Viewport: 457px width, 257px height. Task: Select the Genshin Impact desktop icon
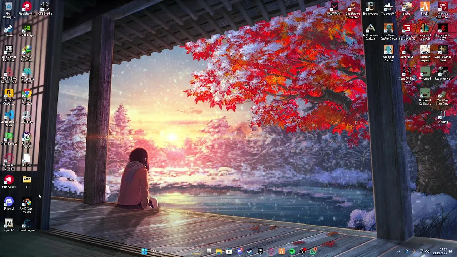click(425, 54)
